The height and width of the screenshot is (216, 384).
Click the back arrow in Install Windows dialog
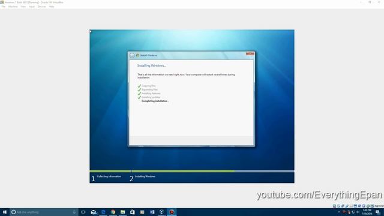point(132,56)
